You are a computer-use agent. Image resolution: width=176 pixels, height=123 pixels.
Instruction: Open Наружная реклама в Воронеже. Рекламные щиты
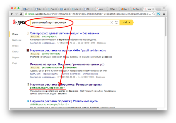tap(66, 84)
